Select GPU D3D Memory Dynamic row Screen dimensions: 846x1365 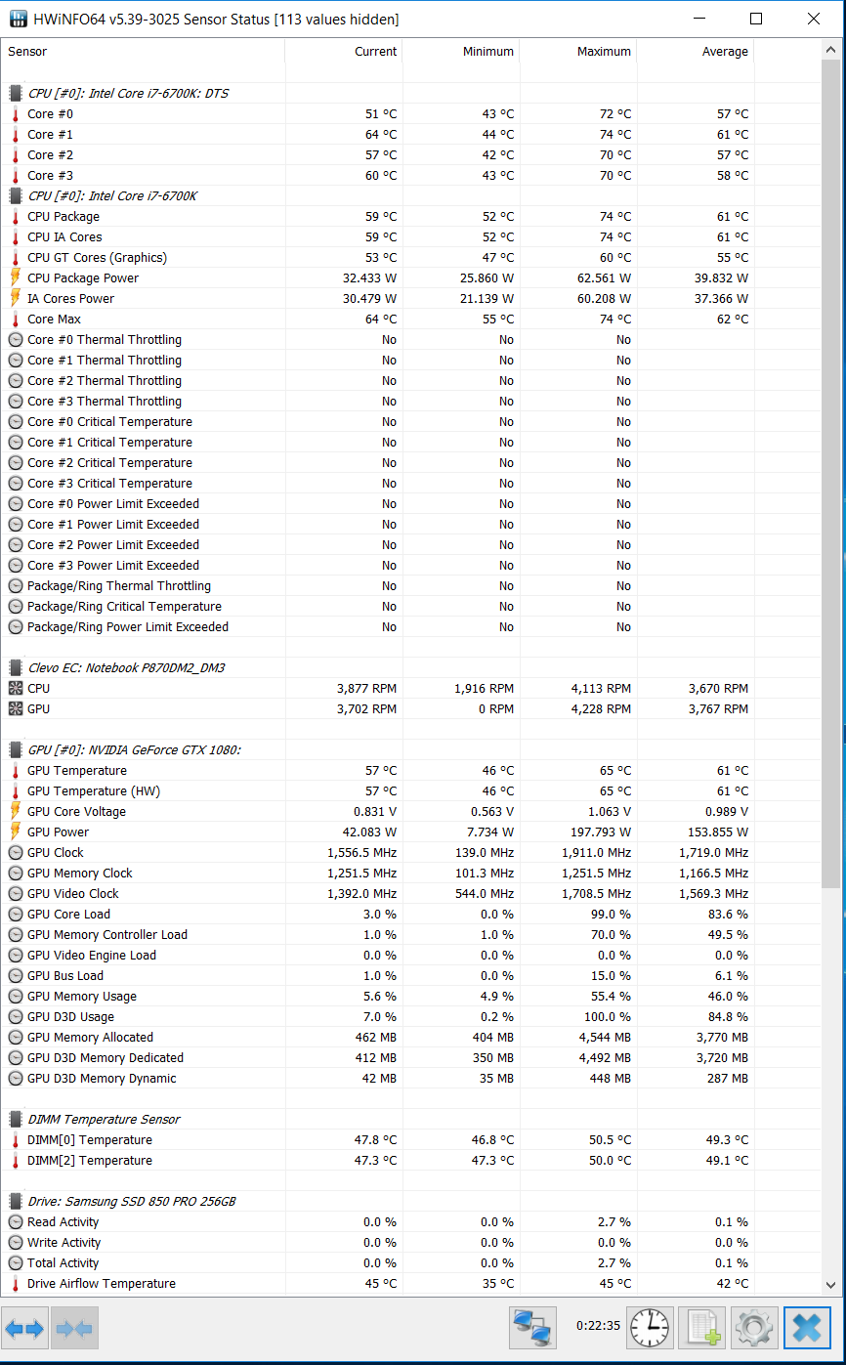411,1079
